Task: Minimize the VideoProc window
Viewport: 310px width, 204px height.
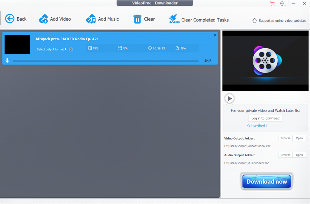Action: click(x=293, y=4)
